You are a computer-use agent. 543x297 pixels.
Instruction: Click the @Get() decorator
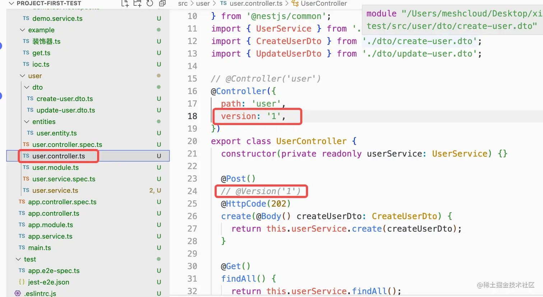tap(236, 266)
